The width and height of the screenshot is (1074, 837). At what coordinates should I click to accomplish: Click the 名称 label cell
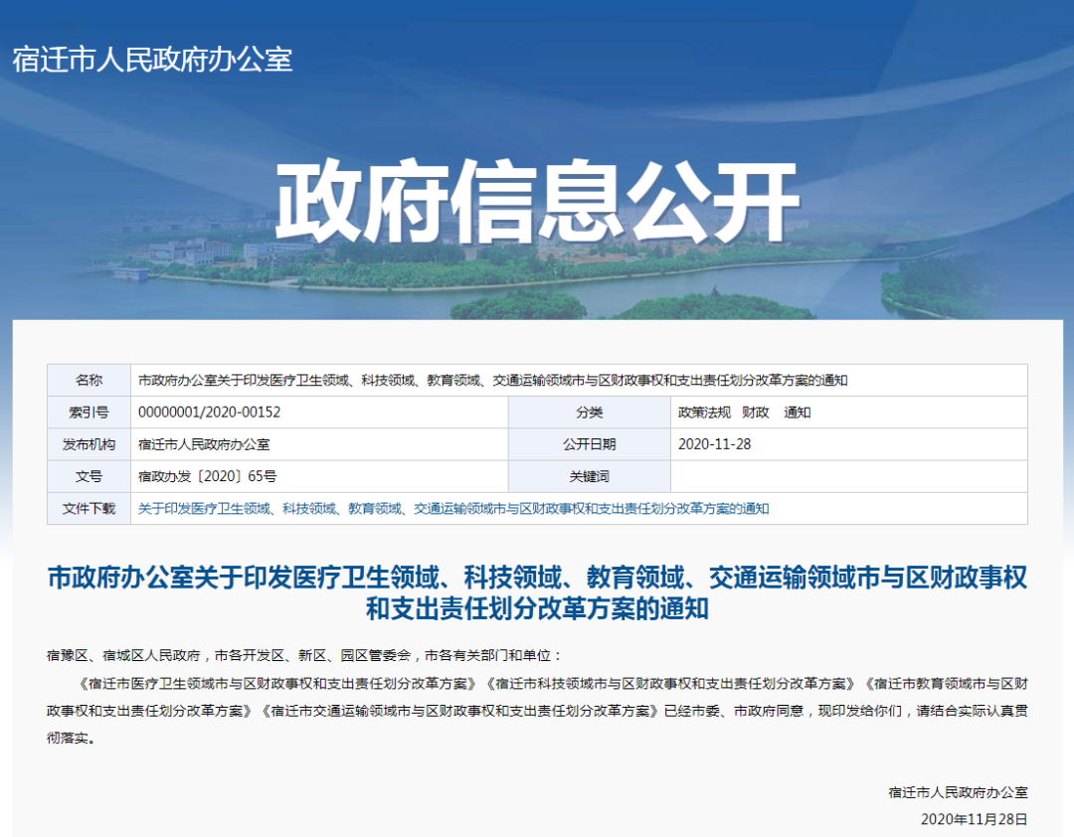(x=89, y=380)
